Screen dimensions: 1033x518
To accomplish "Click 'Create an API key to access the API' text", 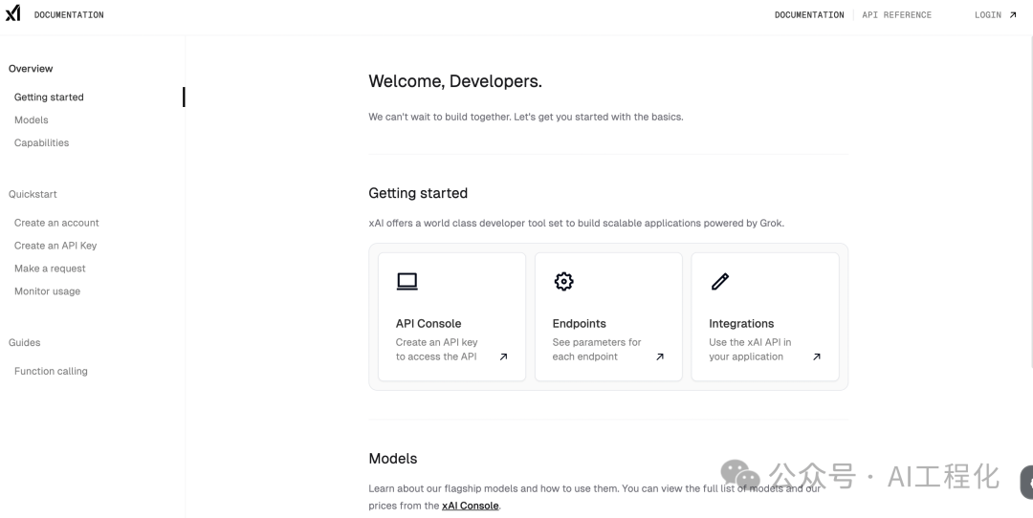I will coord(437,350).
